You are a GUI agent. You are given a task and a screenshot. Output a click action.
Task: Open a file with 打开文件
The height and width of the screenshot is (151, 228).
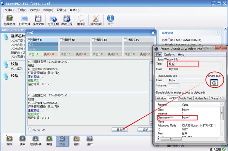[24, 19]
